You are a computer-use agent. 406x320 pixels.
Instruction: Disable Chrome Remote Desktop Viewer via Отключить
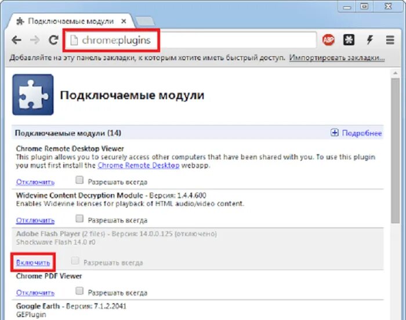(x=35, y=182)
